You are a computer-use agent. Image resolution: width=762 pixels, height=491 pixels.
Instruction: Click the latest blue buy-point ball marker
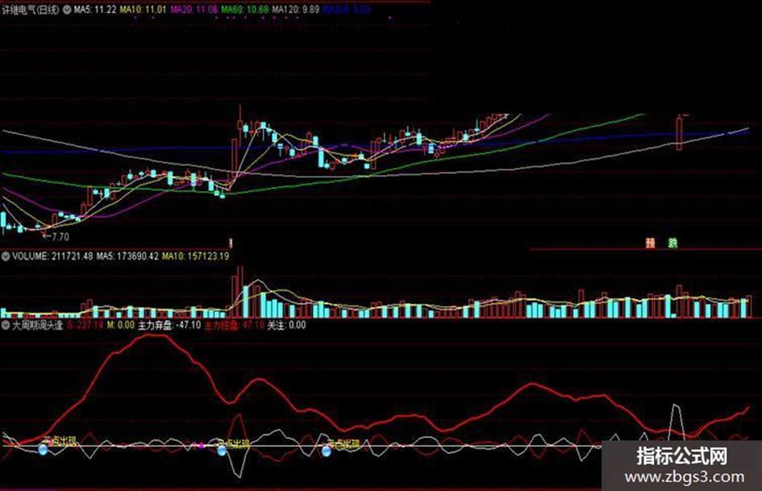pyautogui.click(x=326, y=451)
